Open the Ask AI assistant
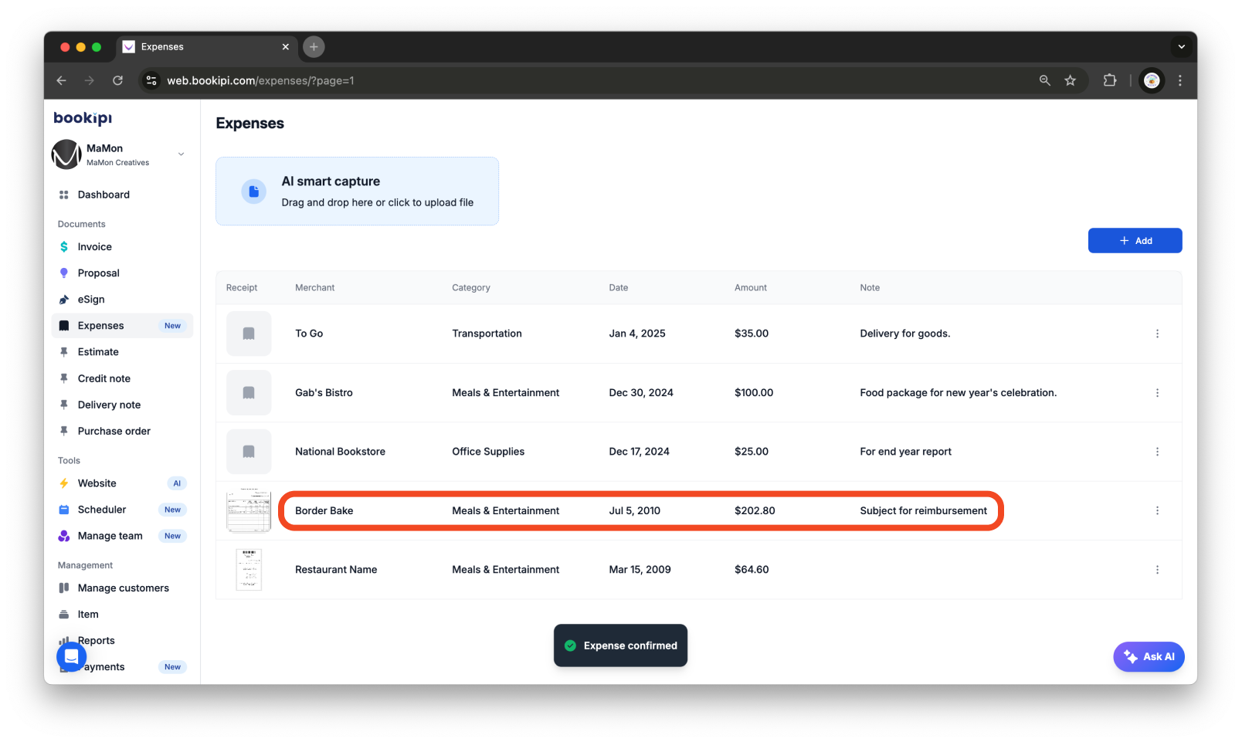 (1149, 656)
